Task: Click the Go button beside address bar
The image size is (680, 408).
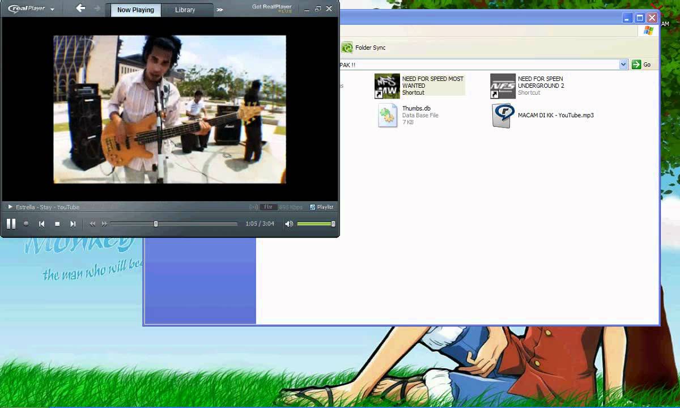Action: click(x=641, y=65)
